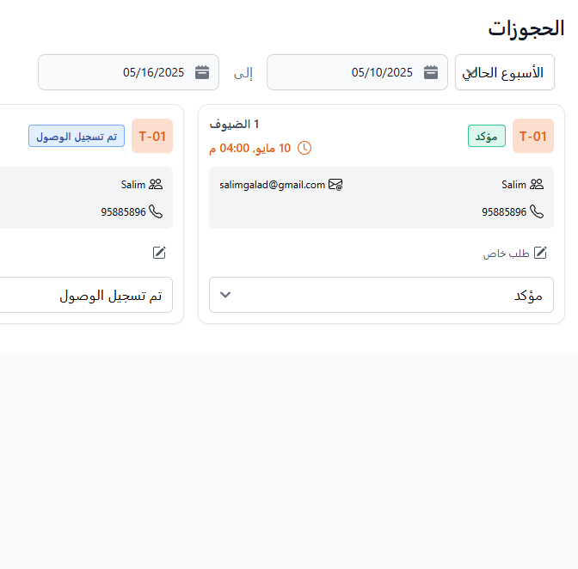
Task: Click the T-01 table tag on confirmed card
Action: pyautogui.click(x=533, y=136)
